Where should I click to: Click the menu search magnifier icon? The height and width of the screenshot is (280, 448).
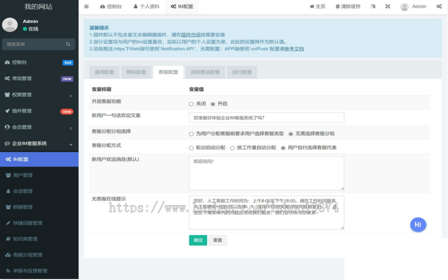tap(68, 44)
